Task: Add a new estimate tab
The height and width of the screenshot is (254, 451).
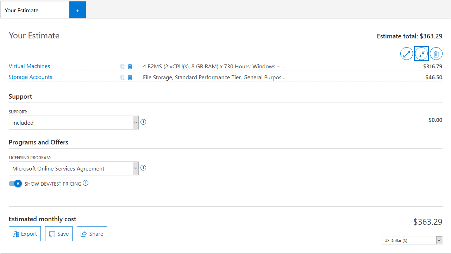Action: (78, 10)
